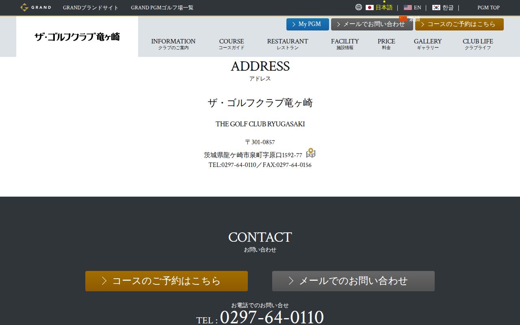Open the CLUB LIFE menu

[x=478, y=44]
